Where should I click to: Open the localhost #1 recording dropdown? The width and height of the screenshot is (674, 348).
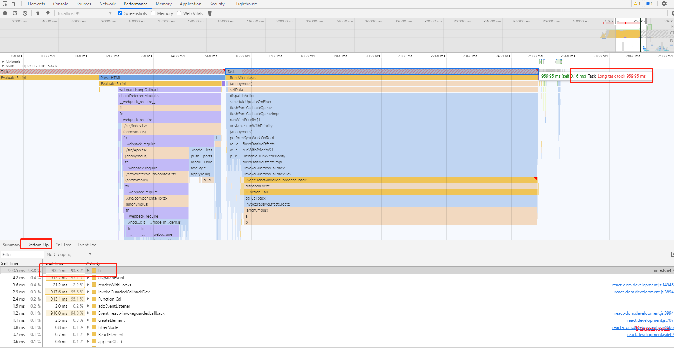84,13
